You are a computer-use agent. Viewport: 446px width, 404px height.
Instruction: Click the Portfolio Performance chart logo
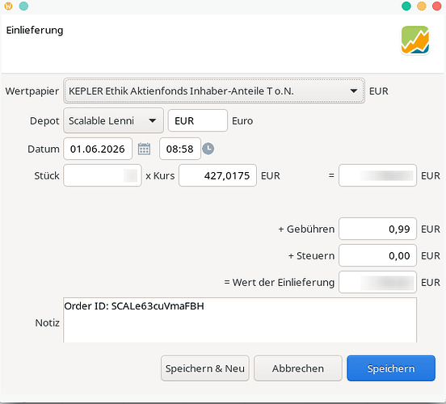coord(415,40)
